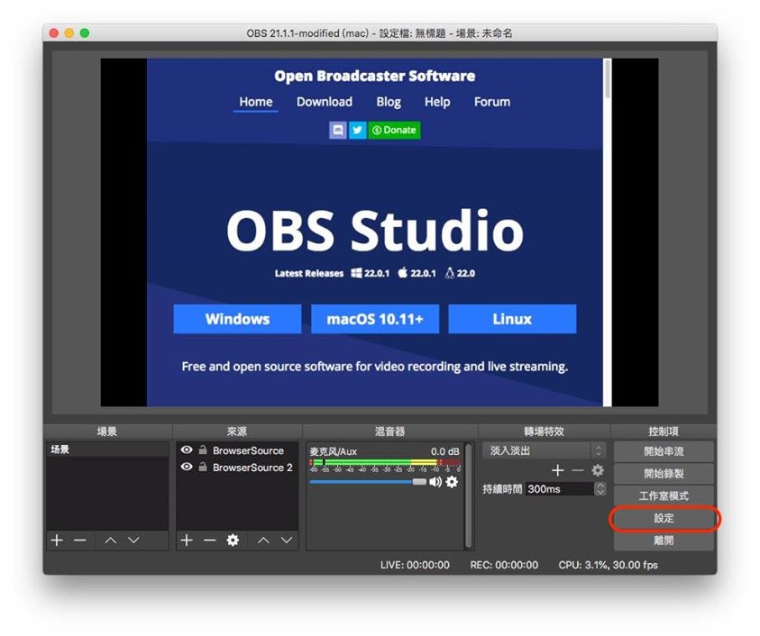Image resolution: width=760 pixels, height=636 pixels.
Task: Toggle lock on BrowserSource
Action: point(203,450)
